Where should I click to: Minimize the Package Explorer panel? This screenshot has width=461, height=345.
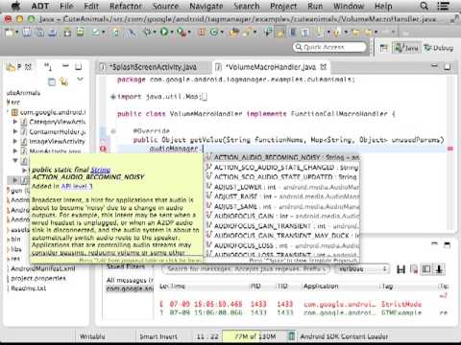click(65, 66)
